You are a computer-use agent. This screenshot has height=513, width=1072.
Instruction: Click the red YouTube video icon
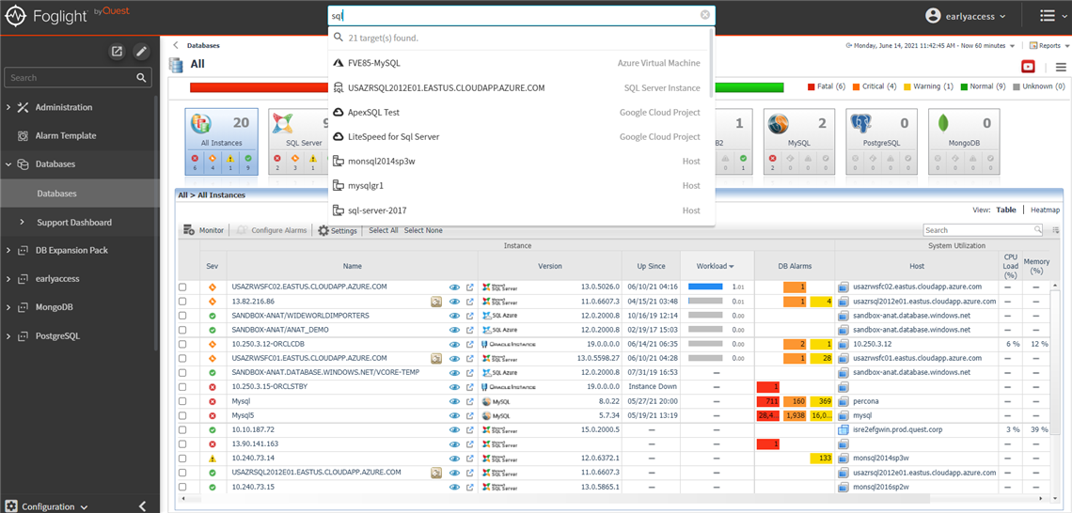(x=1028, y=67)
